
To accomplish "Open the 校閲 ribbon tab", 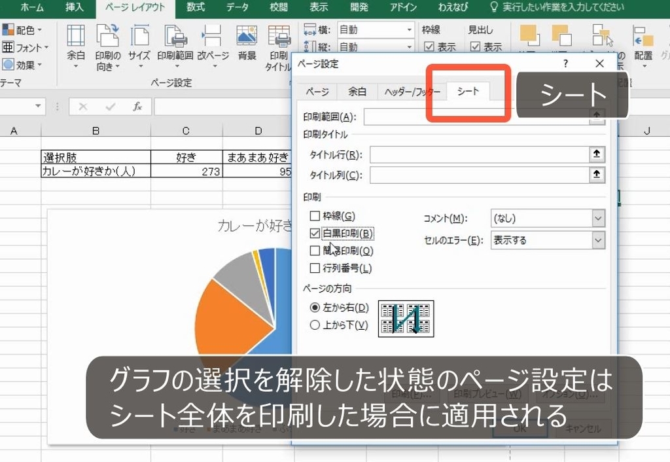I will point(279,7).
